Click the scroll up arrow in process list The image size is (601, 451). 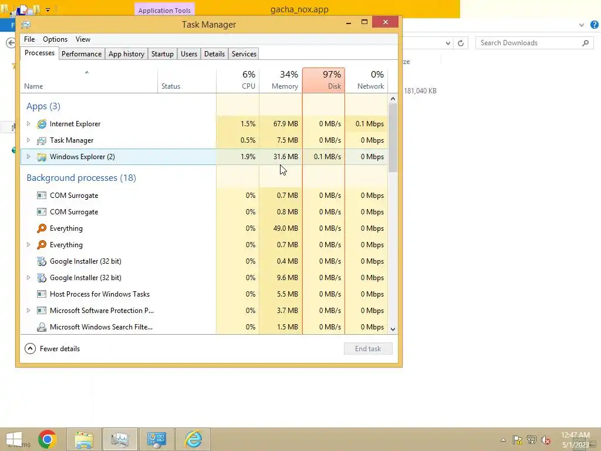pos(393,99)
